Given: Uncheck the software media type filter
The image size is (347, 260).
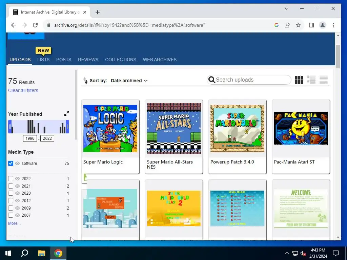Looking at the screenshot, I should point(11,164).
